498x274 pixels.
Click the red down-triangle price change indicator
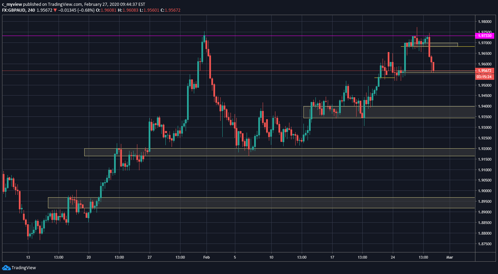55,10
